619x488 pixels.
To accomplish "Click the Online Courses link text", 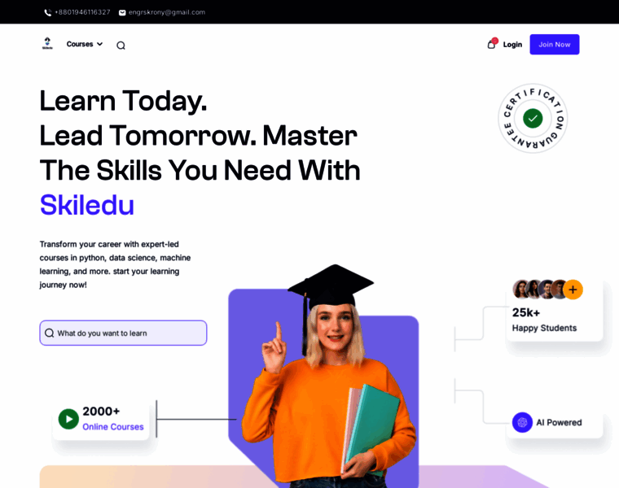I will [113, 427].
